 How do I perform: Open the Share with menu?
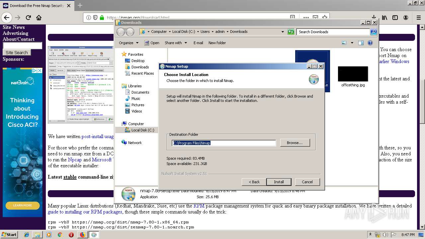point(176,43)
